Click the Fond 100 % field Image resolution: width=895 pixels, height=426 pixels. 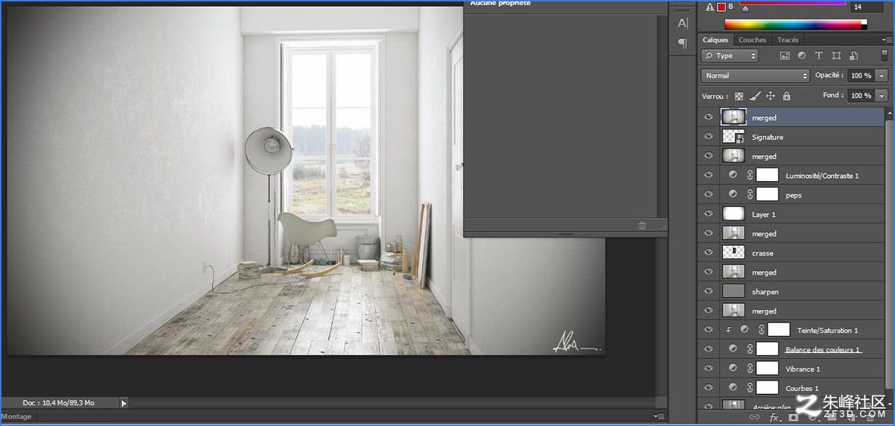point(862,96)
